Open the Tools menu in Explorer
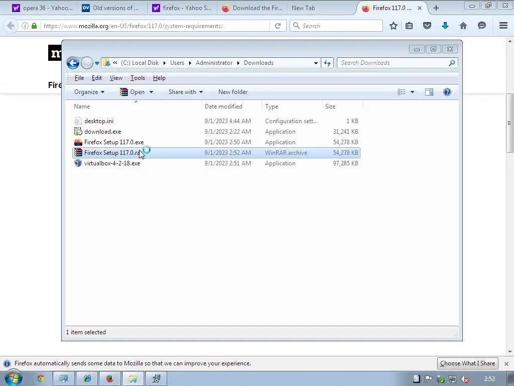The image size is (514, 386). 138,78
